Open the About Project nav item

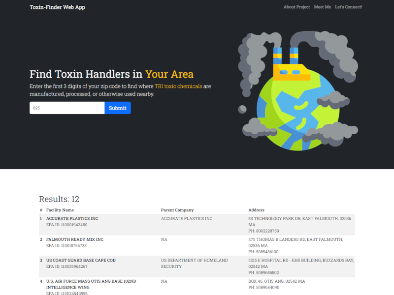[x=296, y=7]
